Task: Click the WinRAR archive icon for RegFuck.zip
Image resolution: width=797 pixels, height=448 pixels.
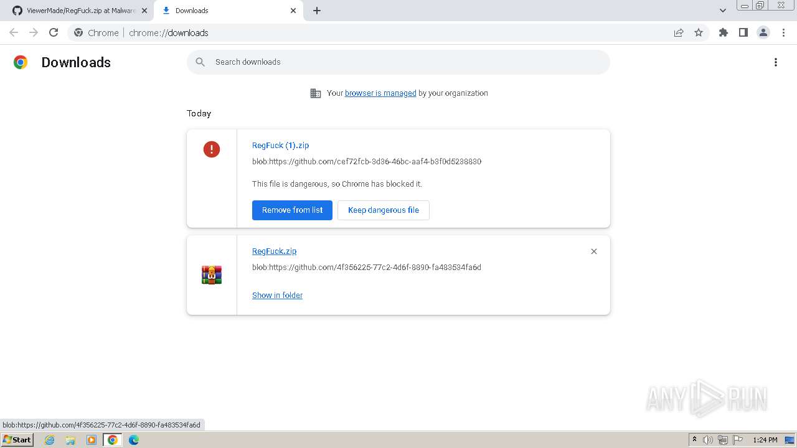Action: [212, 274]
